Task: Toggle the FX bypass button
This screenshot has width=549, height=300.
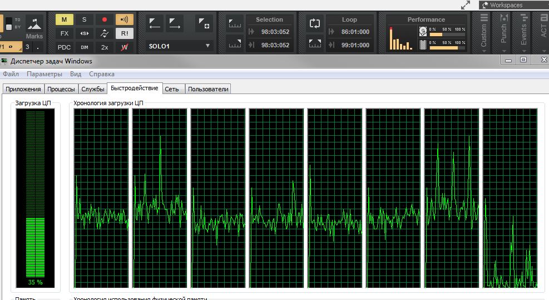Action: [64, 33]
